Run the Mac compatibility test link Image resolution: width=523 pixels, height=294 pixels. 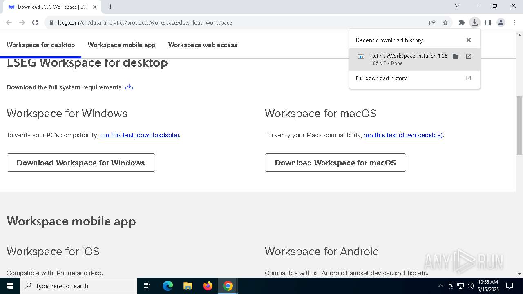pos(403,135)
